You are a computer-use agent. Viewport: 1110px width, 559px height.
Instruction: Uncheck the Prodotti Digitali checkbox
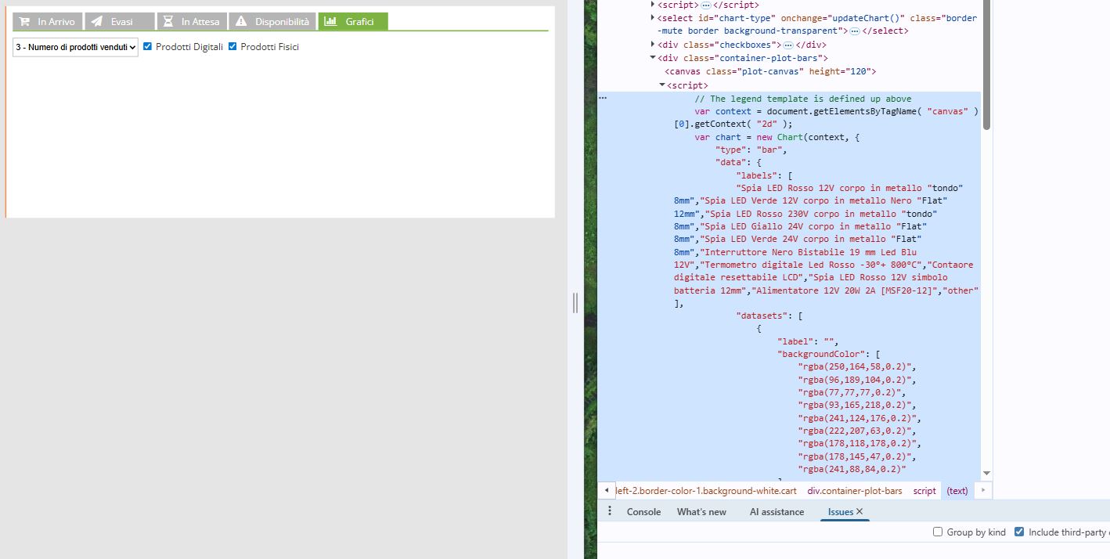147,47
